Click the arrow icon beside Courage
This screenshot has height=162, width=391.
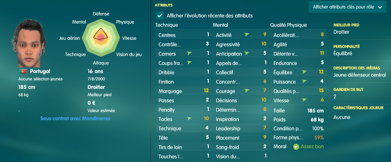(x=247, y=91)
